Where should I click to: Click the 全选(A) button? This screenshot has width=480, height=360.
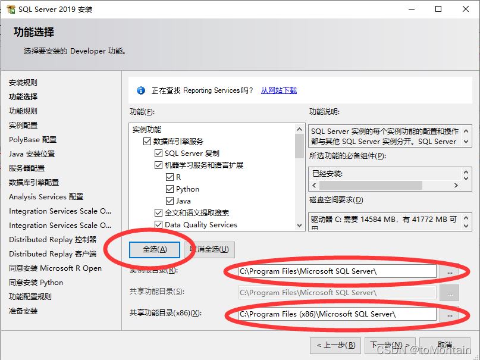[x=155, y=249]
